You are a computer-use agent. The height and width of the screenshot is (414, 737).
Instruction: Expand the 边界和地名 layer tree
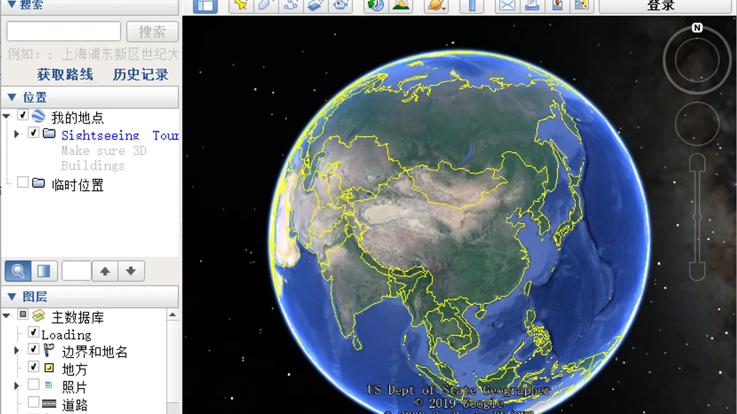coord(17,350)
